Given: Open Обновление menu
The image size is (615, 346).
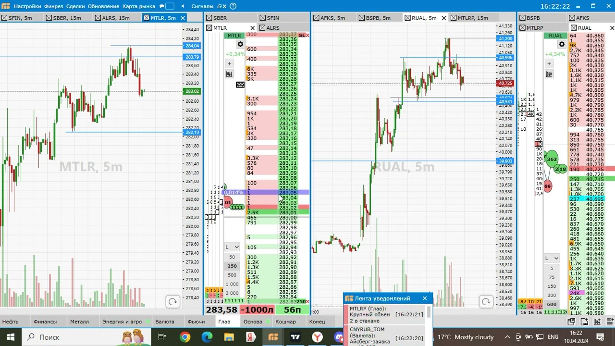Looking at the screenshot, I should (x=103, y=6).
